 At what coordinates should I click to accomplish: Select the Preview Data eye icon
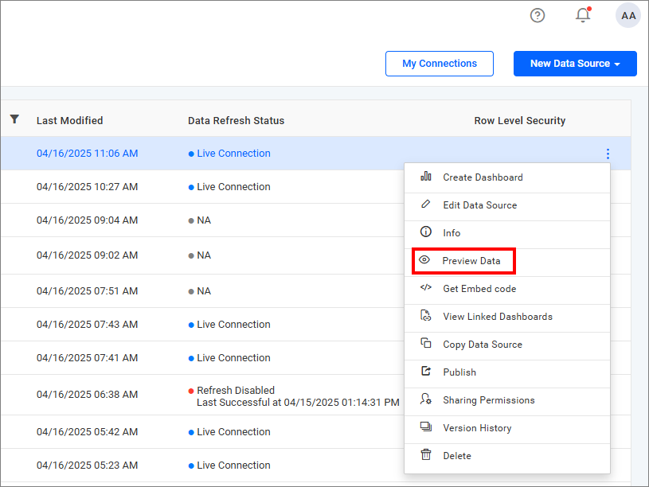pyautogui.click(x=427, y=260)
